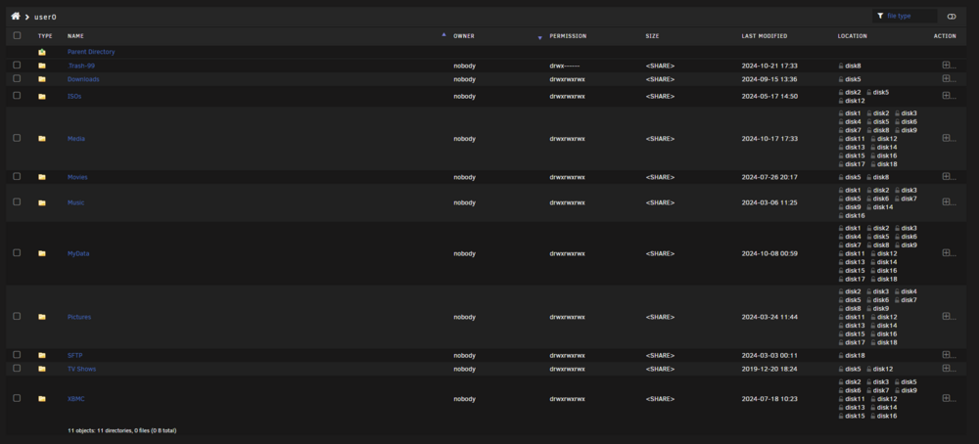Open action menu for .Trash-99 folder
The height and width of the screenshot is (444, 979).
pos(949,65)
